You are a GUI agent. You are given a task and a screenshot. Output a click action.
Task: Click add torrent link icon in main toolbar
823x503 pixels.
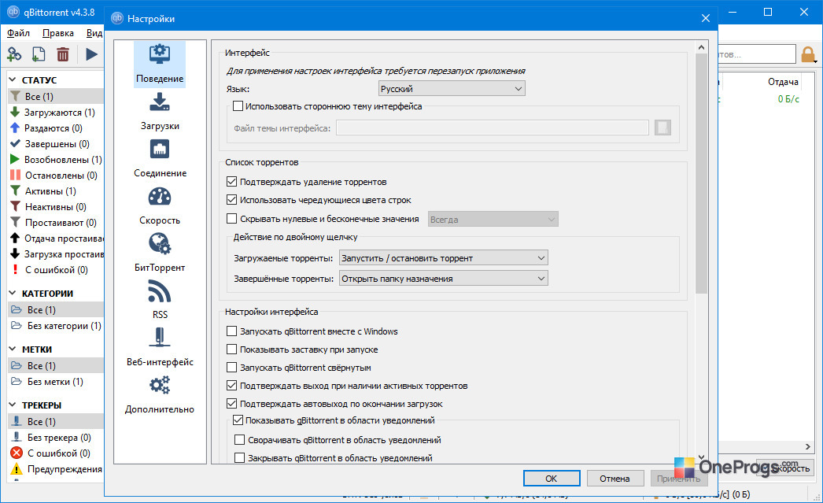tap(14, 54)
